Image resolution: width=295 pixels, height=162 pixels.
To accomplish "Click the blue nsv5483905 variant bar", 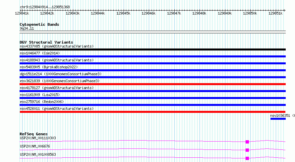I will (152, 70).
